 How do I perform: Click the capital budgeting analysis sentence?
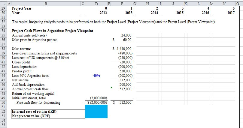pyautogui.click(x=114, y=22)
